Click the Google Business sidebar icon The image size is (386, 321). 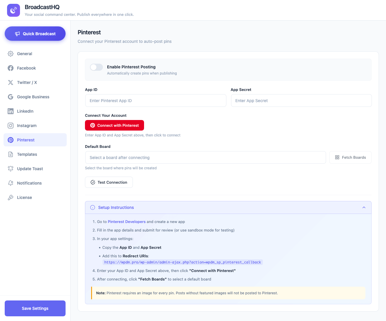(x=10, y=97)
